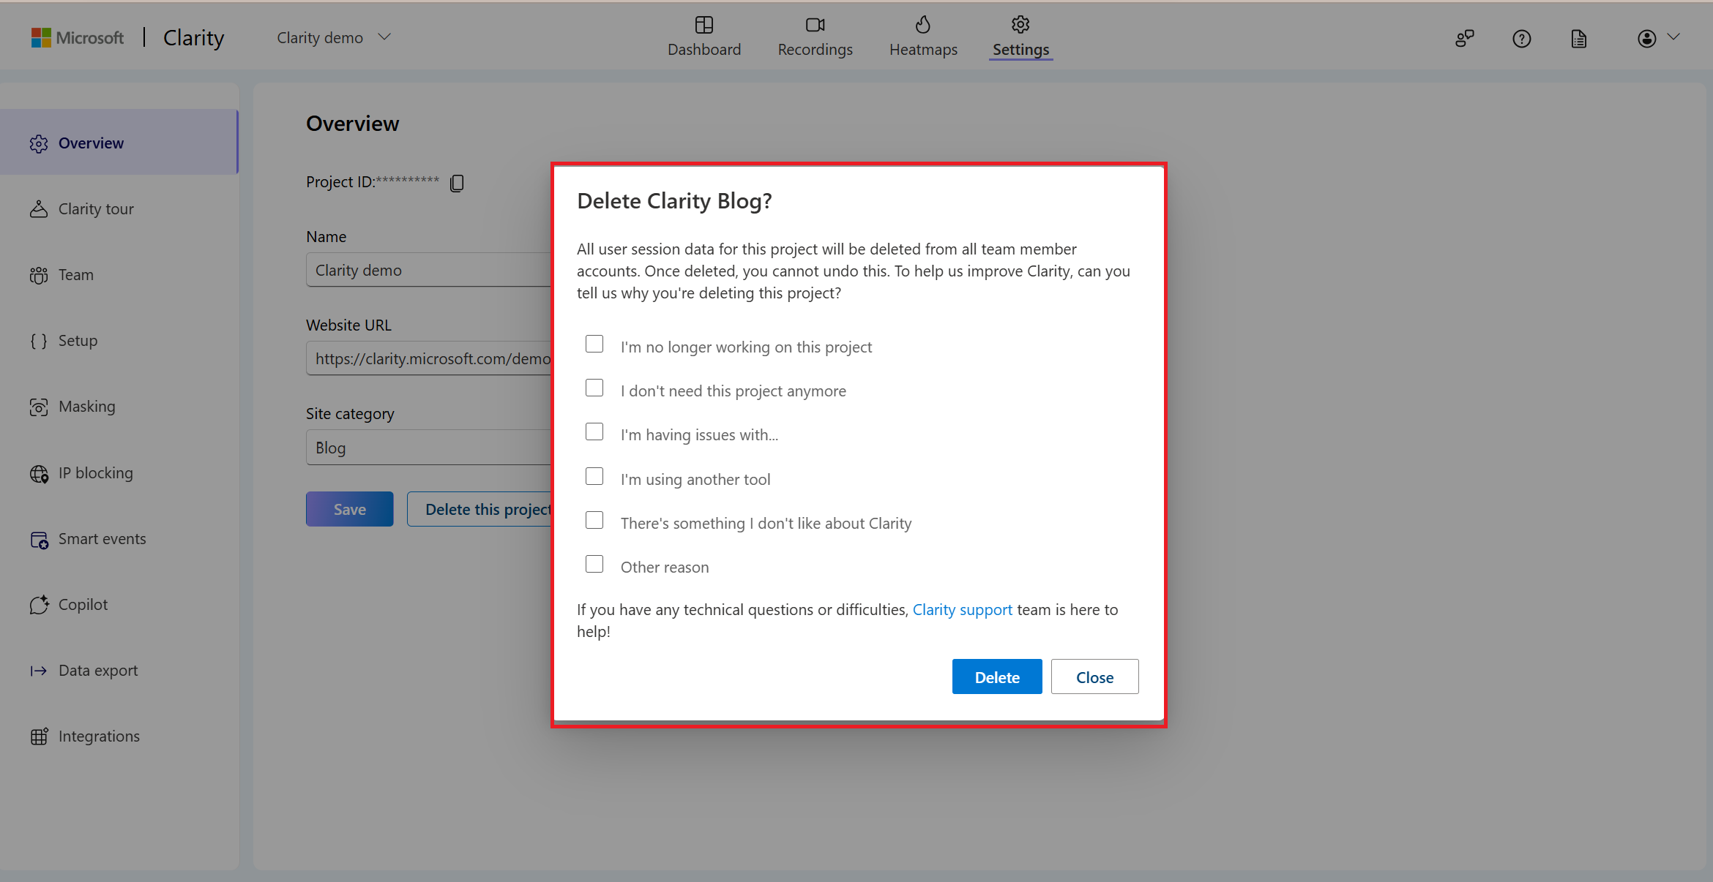
Task: Open the help question mark icon
Action: (1521, 38)
